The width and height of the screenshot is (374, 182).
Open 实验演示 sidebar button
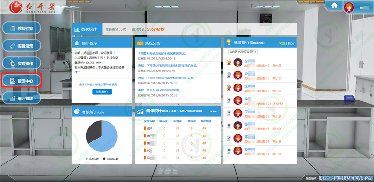[x=22, y=46]
